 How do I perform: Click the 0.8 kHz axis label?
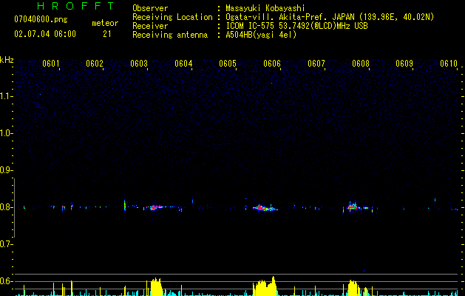click(6, 207)
